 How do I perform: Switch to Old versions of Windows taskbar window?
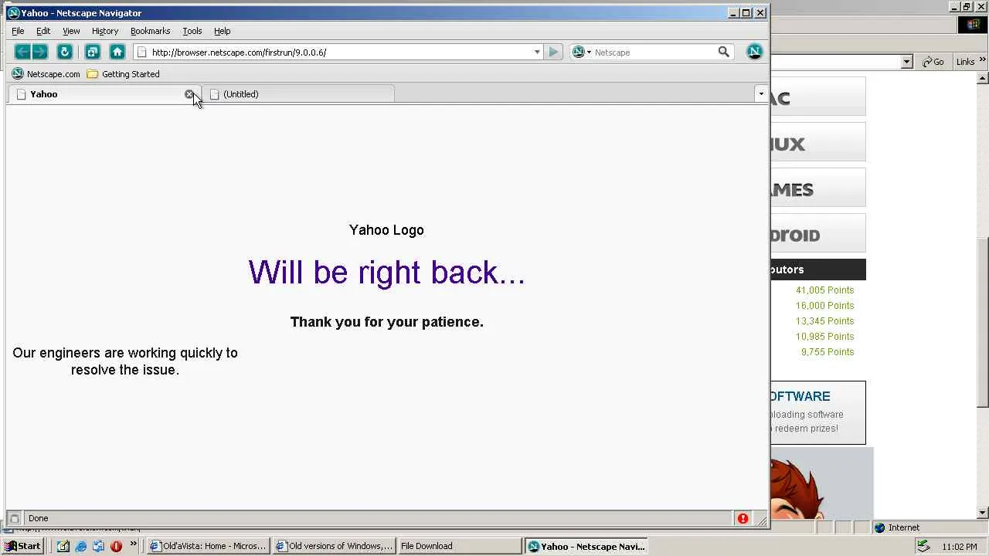335,546
